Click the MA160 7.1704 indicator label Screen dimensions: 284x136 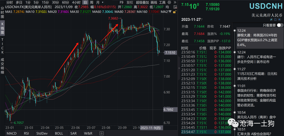pyautogui.click(x=148, y=12)
